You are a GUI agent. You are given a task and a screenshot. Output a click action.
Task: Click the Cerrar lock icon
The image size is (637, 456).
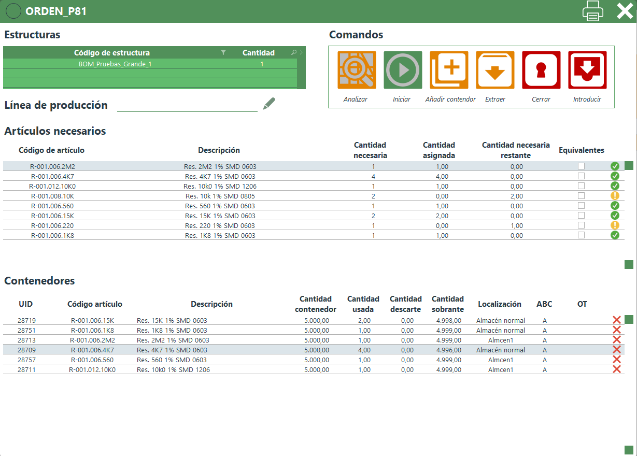click(x=541, y=70)
